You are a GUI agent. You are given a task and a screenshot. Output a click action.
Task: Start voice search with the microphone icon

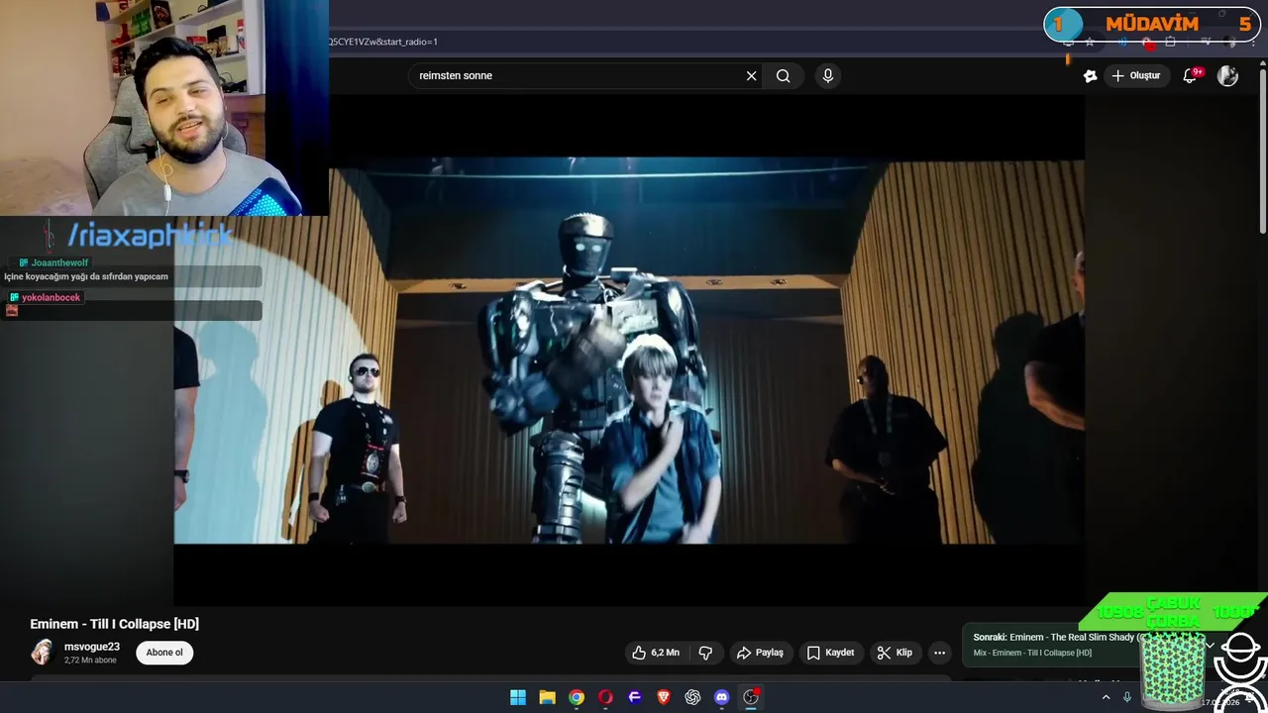click(x=828, y=75)
